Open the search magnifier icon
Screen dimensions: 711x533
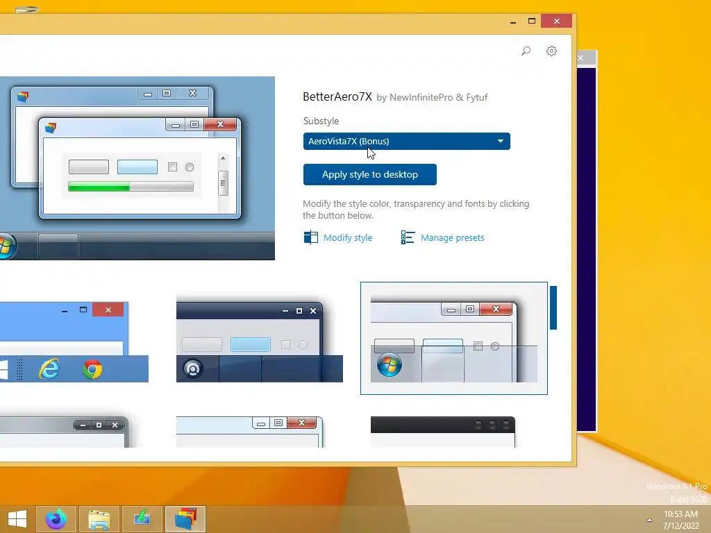[x=526, y=51]
